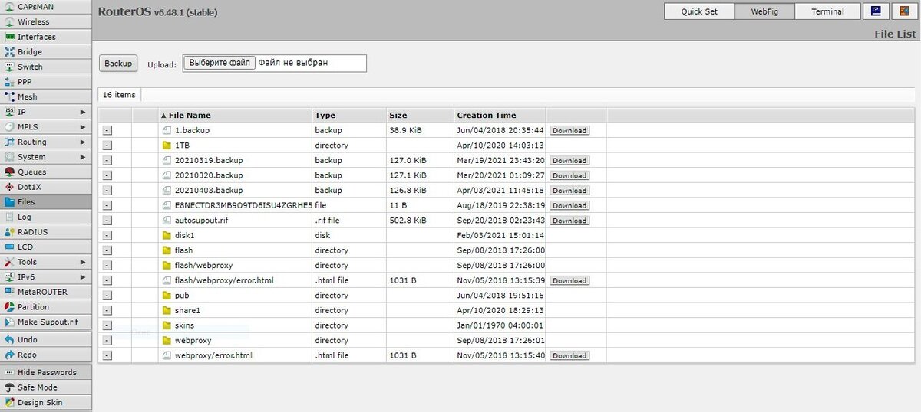The height and width of the screenshot is (412, 921).
Task: Expand the IP submenu
Action: [x=46, y=112]
